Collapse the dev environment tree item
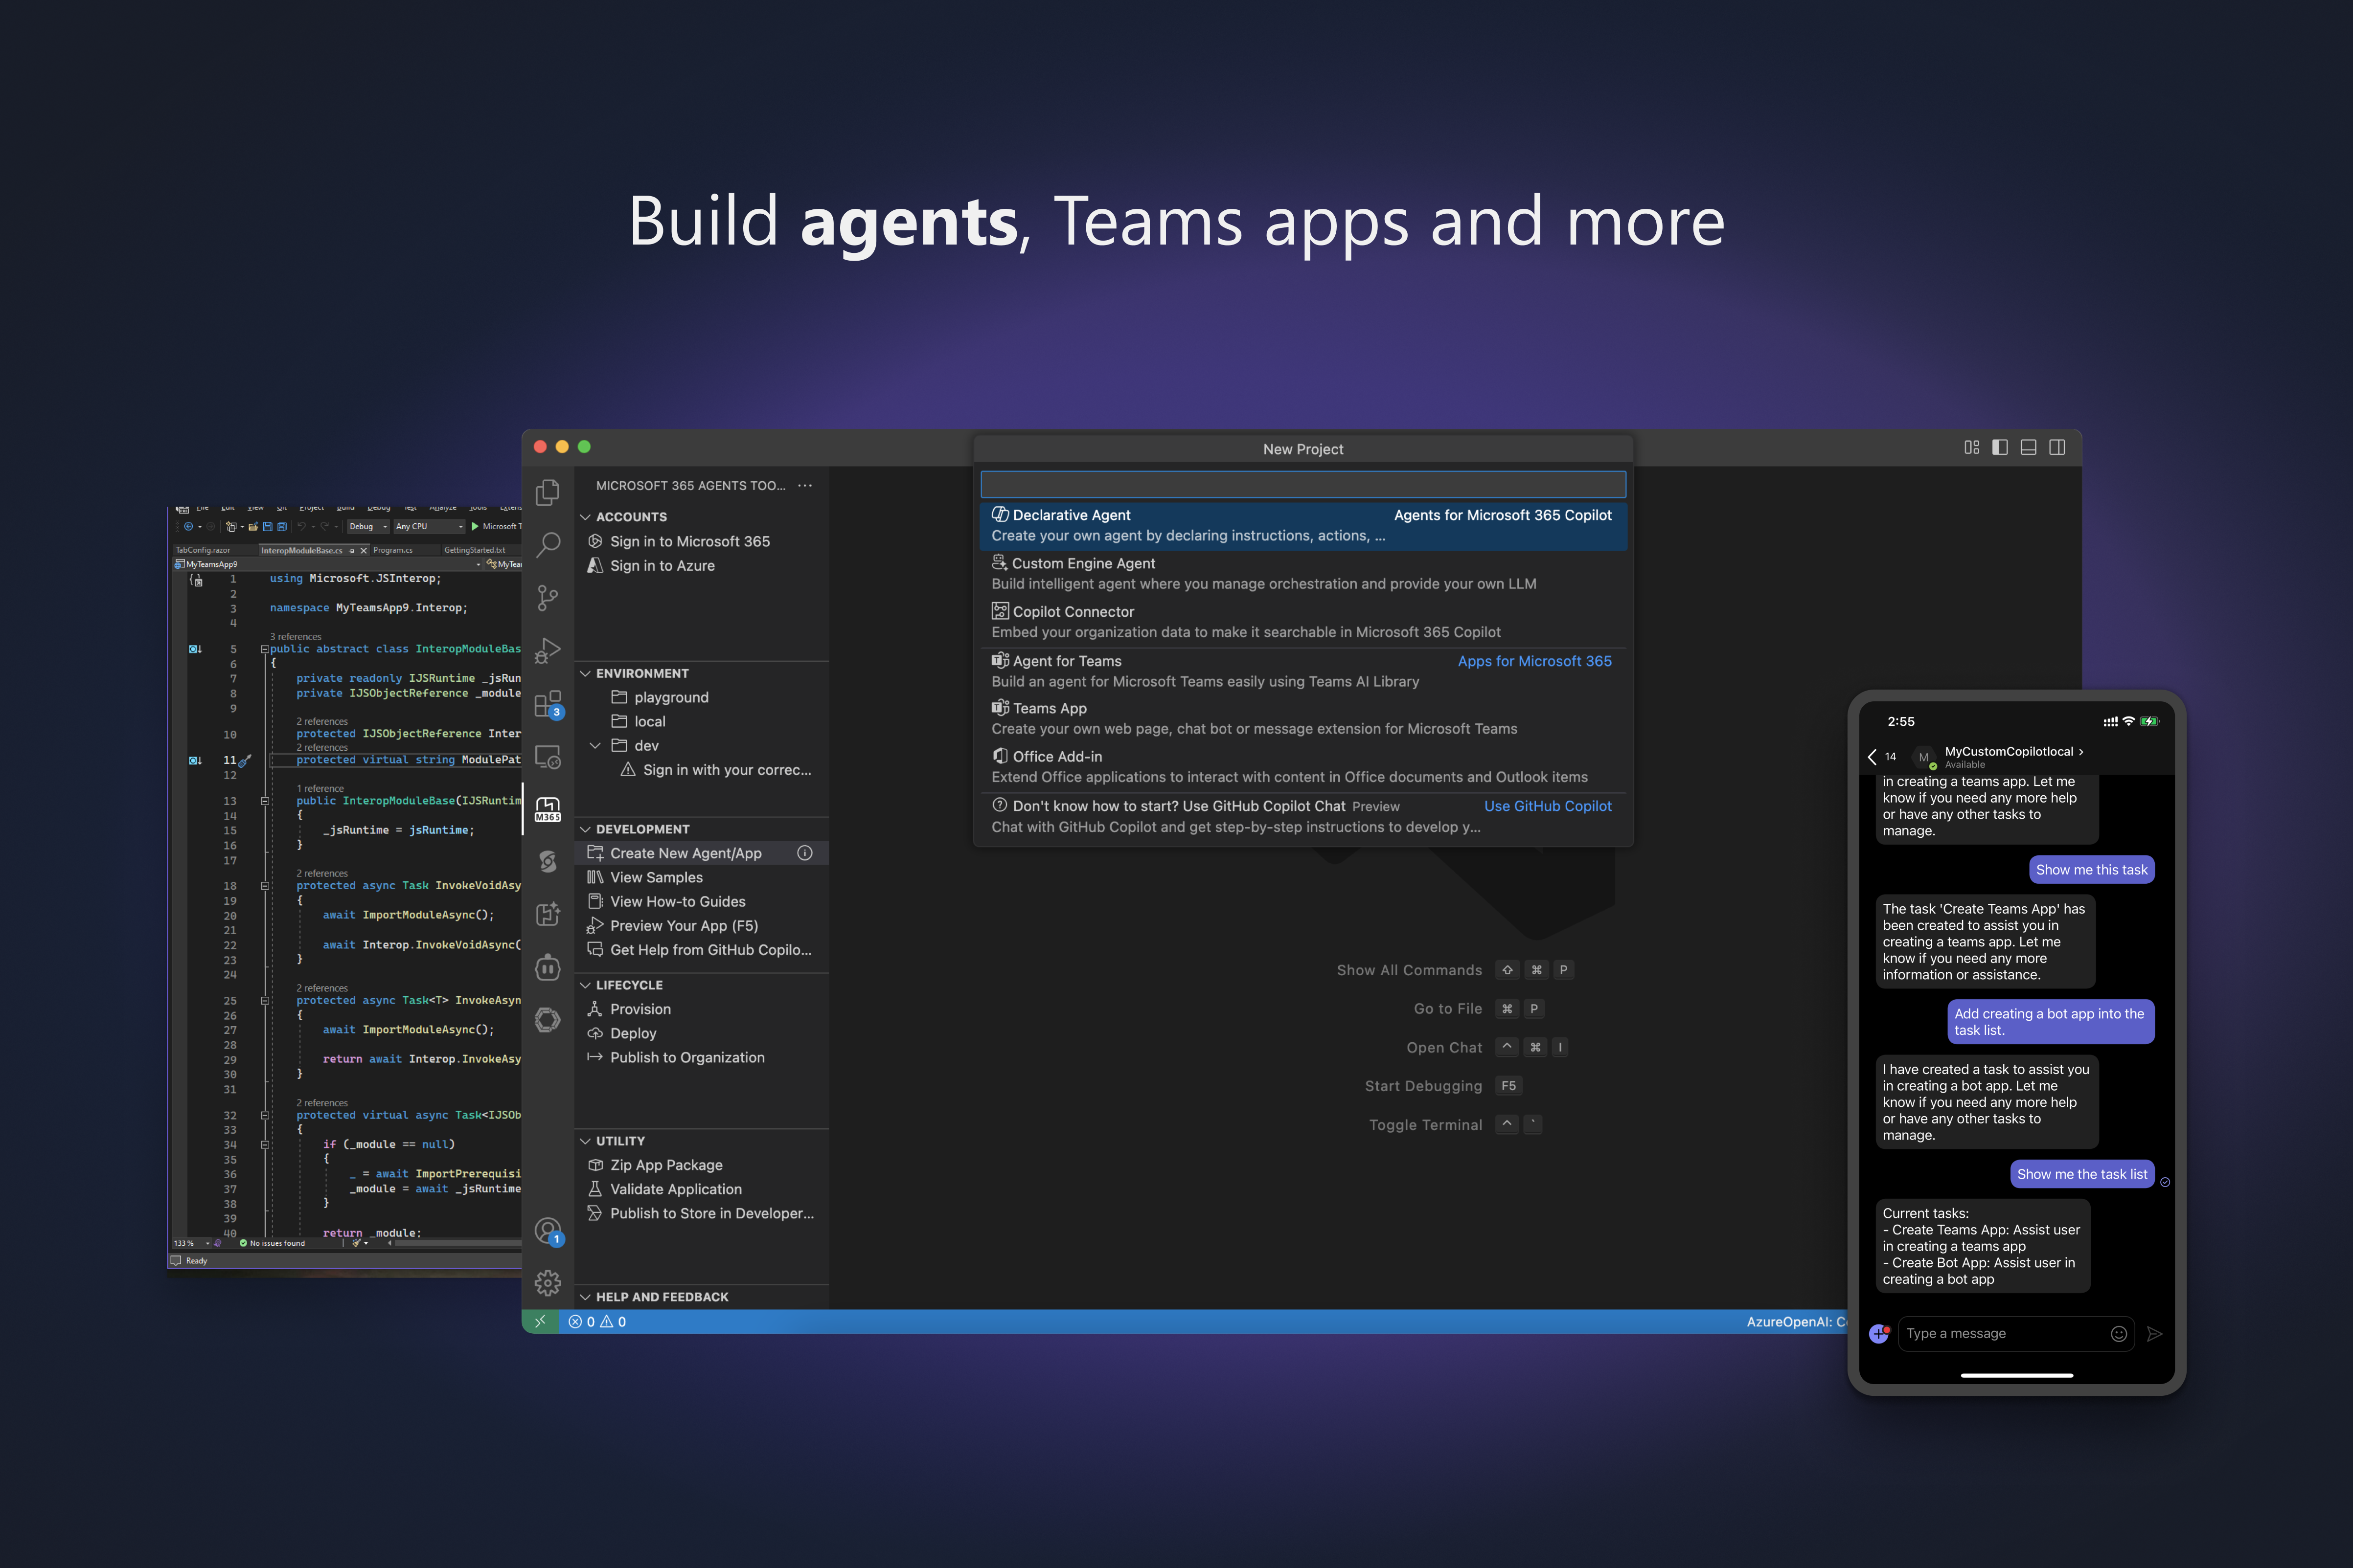Image resolution: width=2353 pixels, height=1568 pixels. [595, 746]
